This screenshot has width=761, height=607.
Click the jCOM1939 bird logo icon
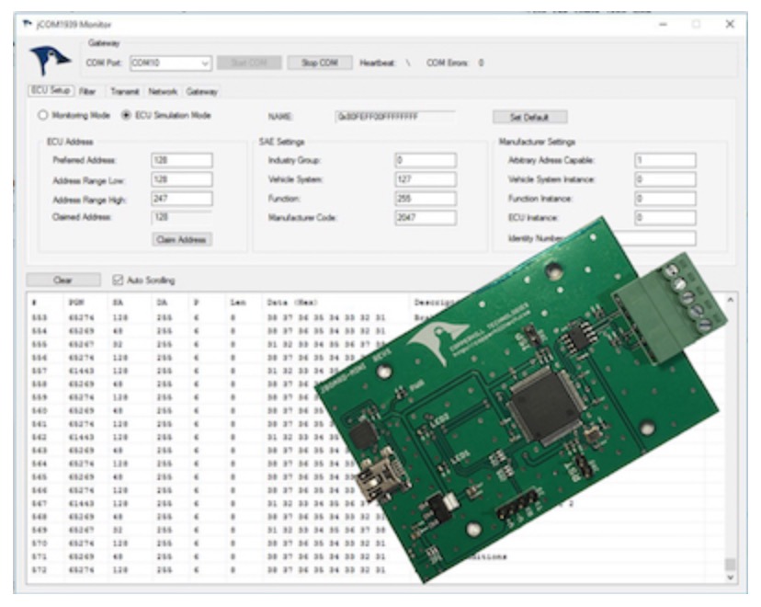pyautogui.click(x=51, y=61)
